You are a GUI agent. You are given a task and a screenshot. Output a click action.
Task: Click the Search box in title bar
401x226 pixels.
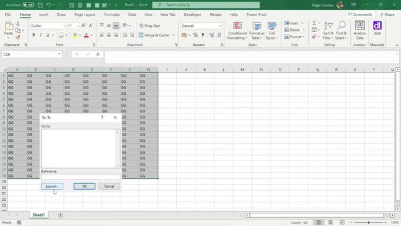(206, 5)
